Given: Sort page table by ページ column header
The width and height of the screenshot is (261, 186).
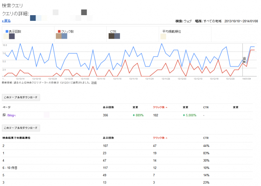Looking at the screenshot, I should click(6, 107).
